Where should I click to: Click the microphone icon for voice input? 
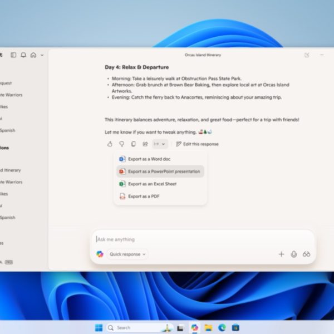[x=294, y=254]
